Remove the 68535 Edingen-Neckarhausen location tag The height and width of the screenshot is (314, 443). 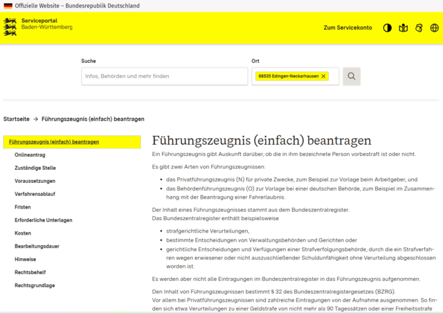click(x=323, y=76)
